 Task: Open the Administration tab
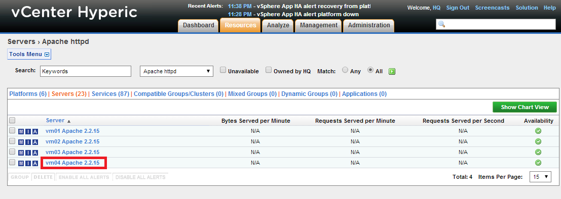(x=369, y=25)
